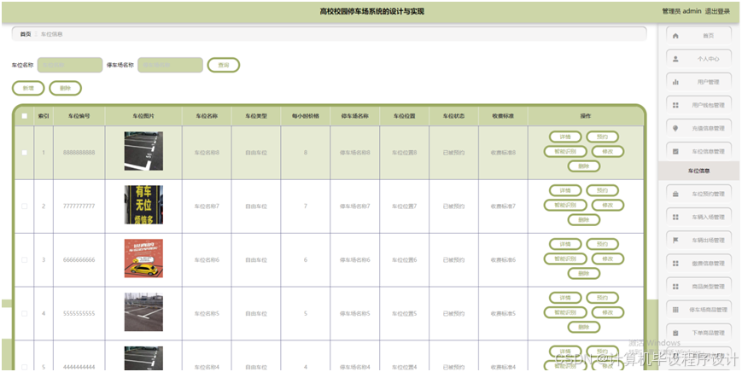The width and height of the screenshot is (742, 372).
Task: Collapse the 车位信息管理 sidebar menu
Action: click(x=698, y=151)
